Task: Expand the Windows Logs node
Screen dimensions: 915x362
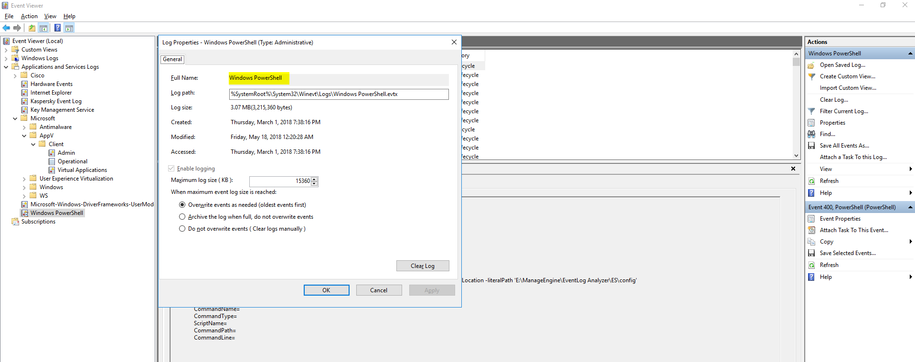Action: tap(6, 58)
